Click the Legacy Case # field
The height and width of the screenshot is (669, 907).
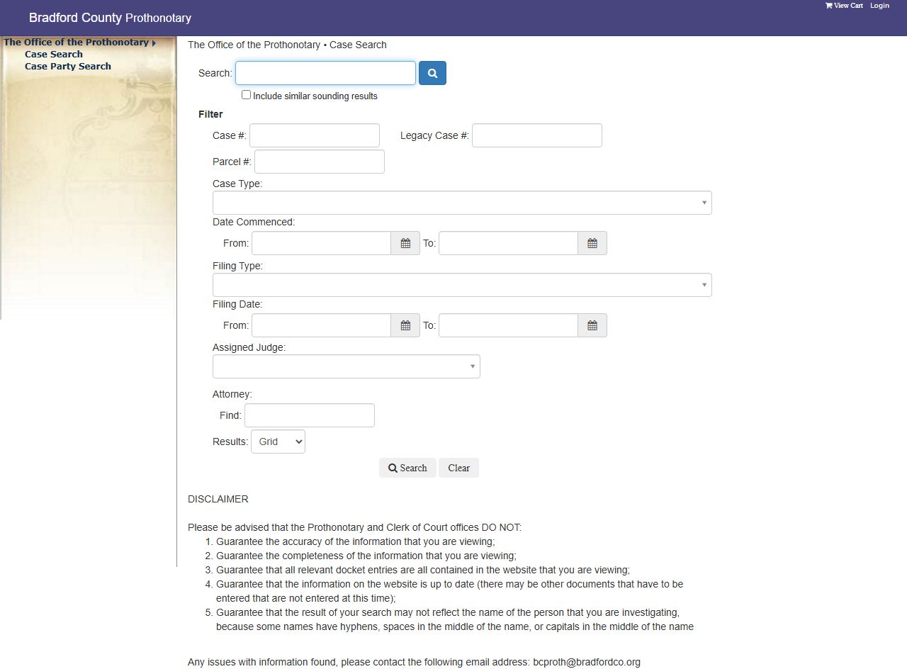[x=537, y=135]
